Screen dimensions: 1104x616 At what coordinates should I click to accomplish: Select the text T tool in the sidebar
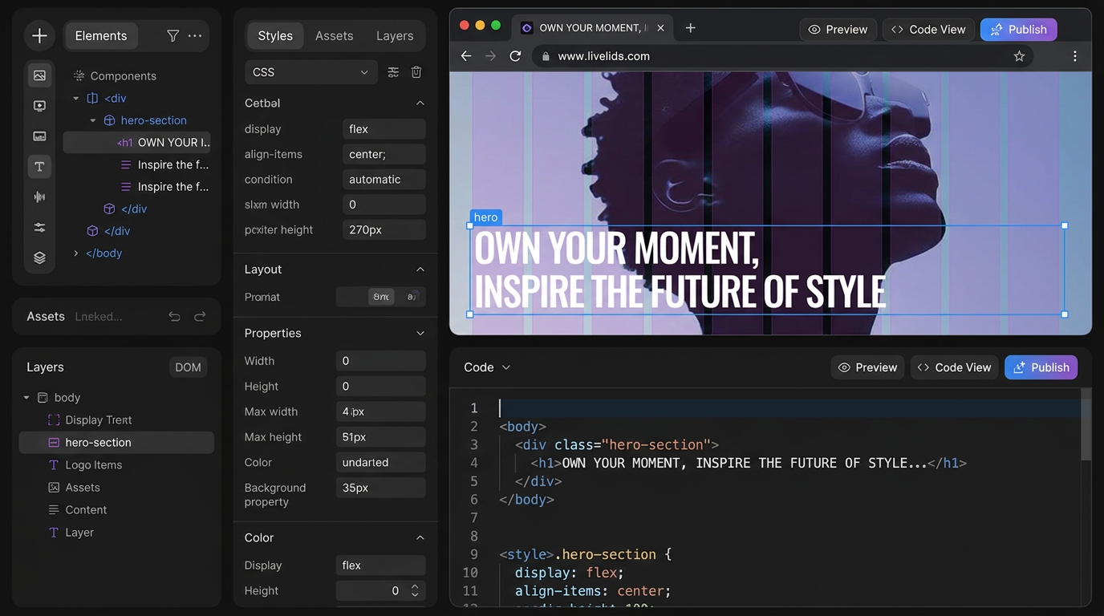[39, 166]
